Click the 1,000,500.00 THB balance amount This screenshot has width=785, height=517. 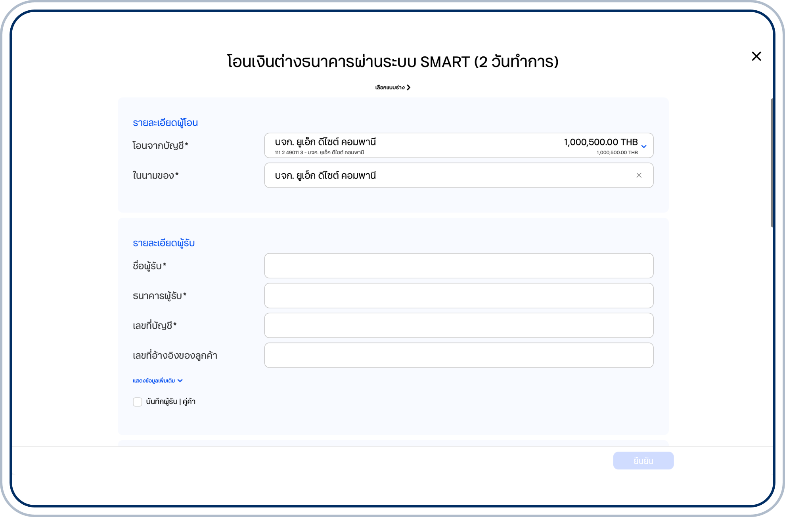coord(600,142)
